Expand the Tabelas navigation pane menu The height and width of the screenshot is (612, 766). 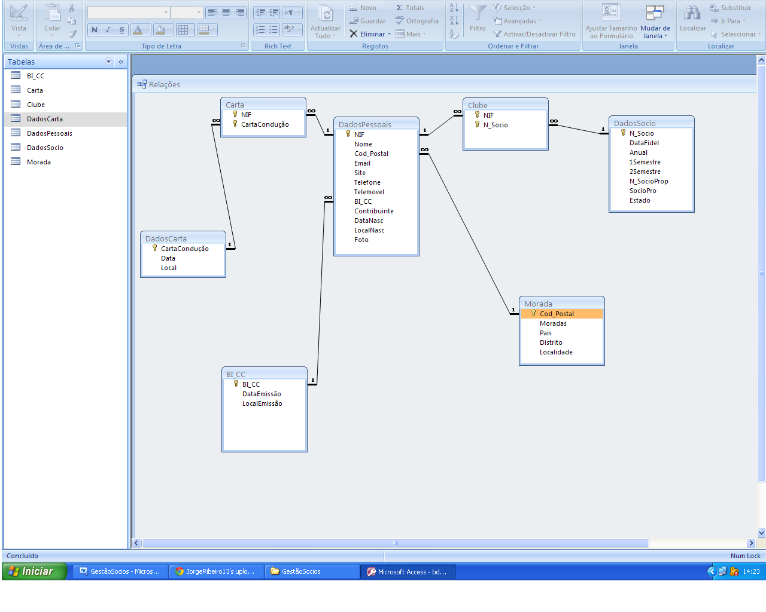click(108, 62)
